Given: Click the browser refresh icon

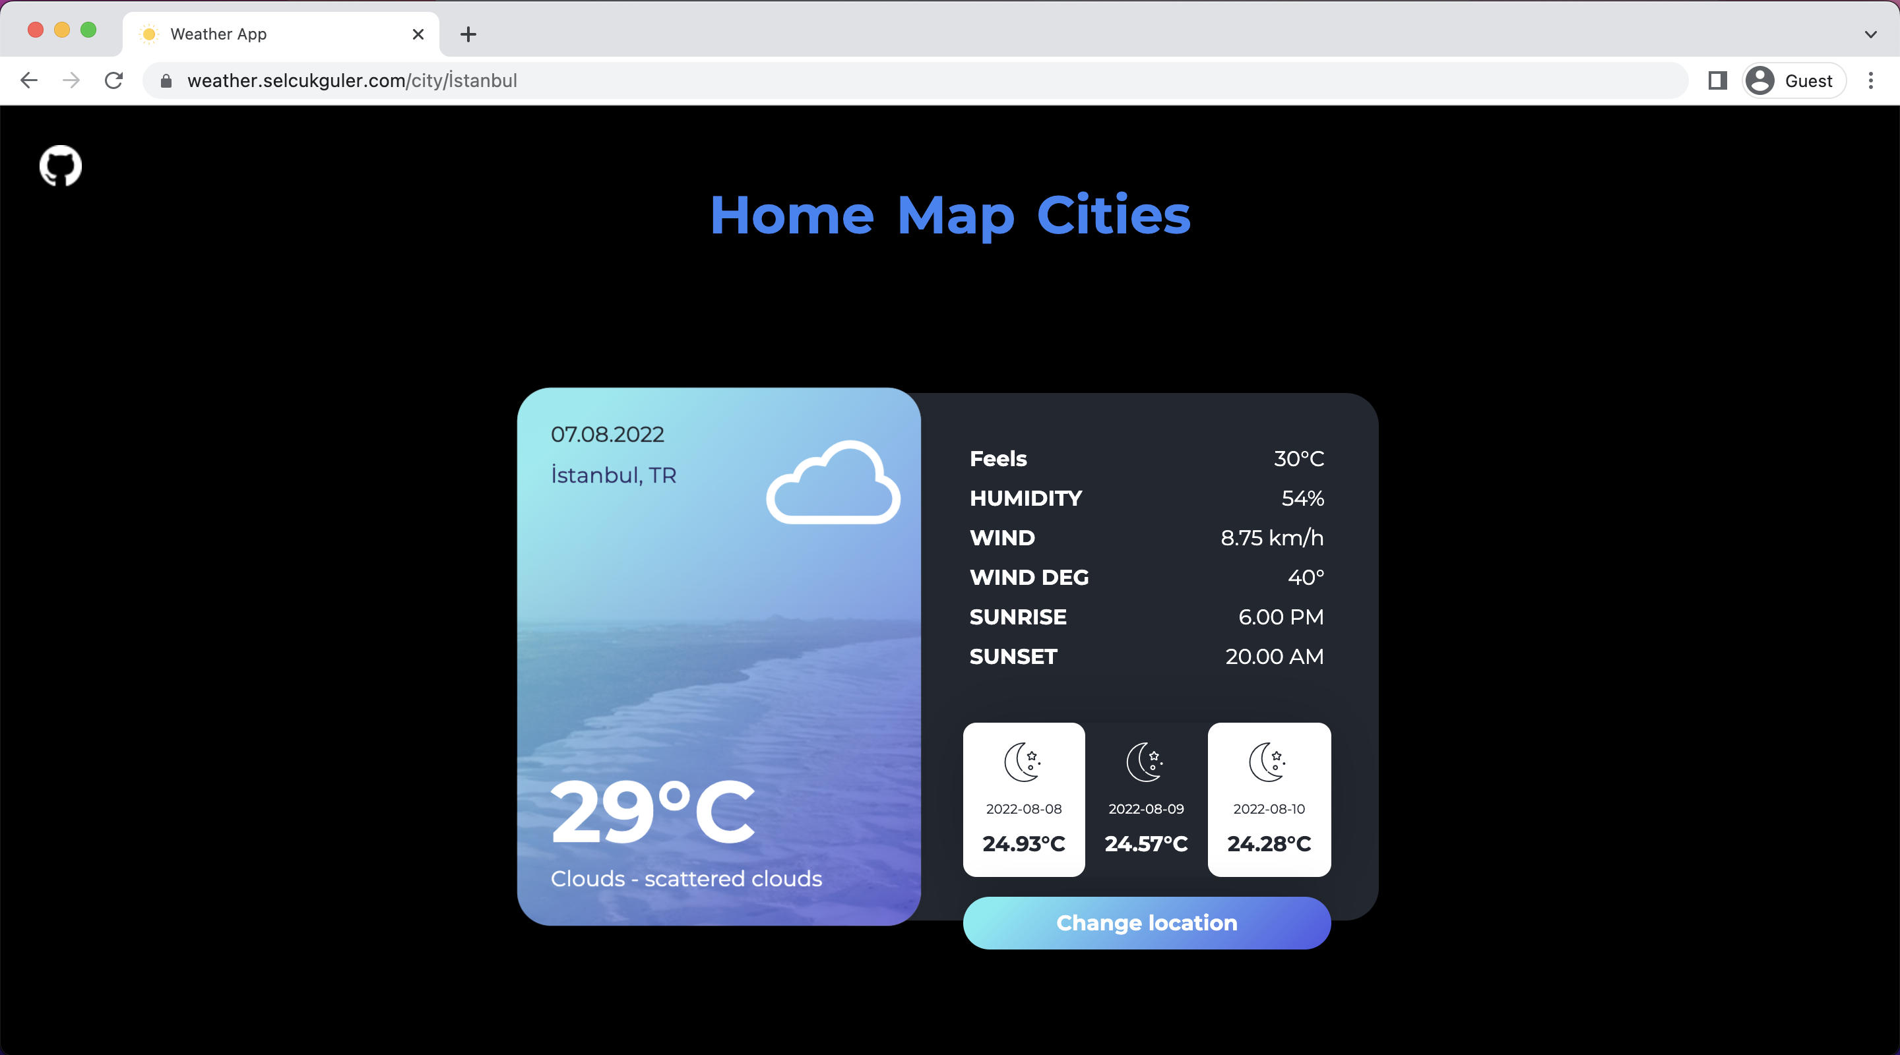Looking at the screenshot, I should point(115,80).
